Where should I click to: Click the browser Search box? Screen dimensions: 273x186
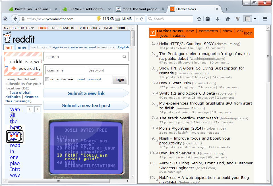pos(170,19)
